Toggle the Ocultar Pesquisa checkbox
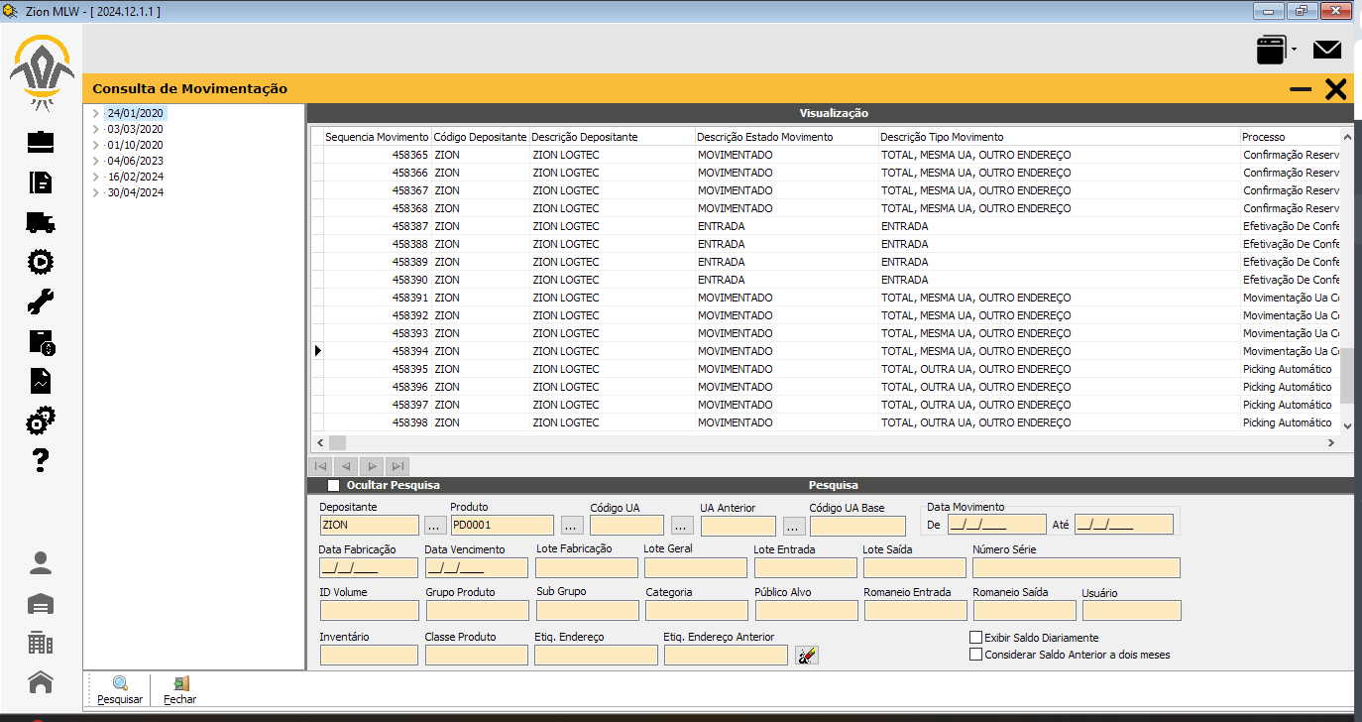Screen dimensions: 1362x722 click(x=334, y=485)
